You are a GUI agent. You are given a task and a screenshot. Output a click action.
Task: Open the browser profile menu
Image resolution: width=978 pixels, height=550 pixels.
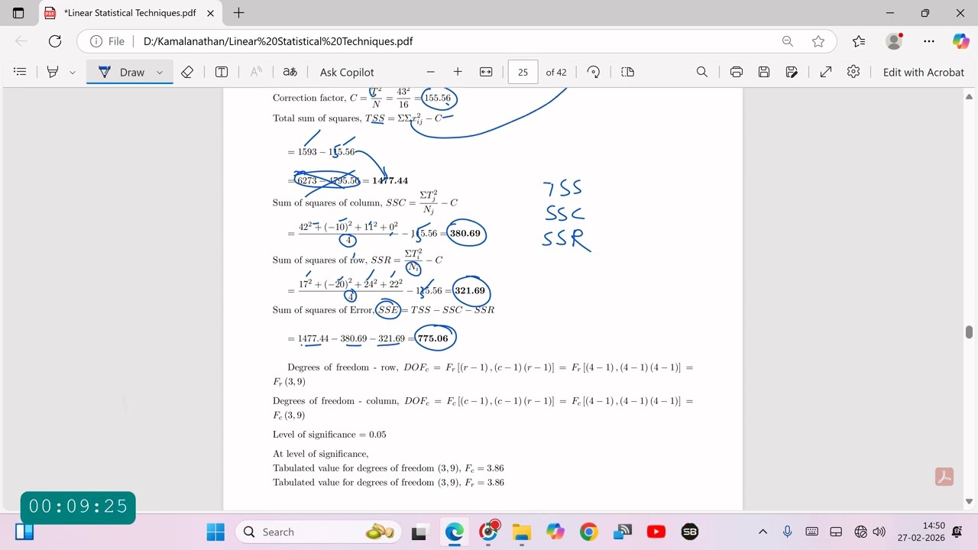pyautogui.click(x=894, y=41)
